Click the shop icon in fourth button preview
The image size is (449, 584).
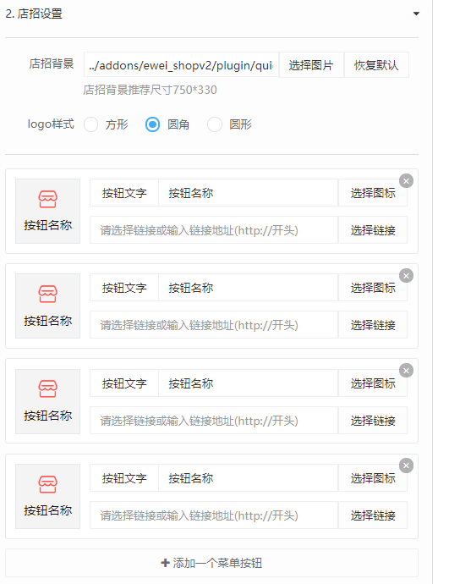47,484
